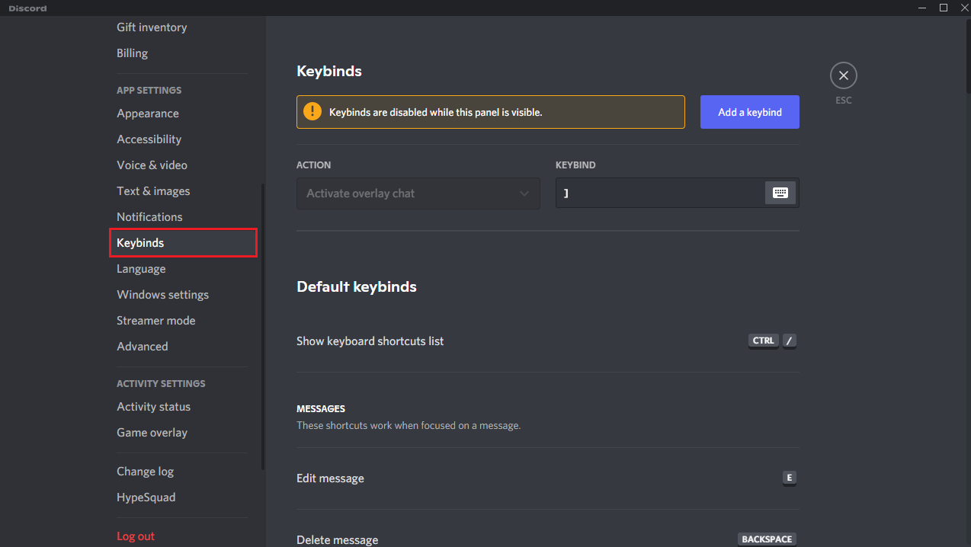Switch to the Appearance settings tab
Viewport: 971px width, 547px height.
click(x=147, y=113)
